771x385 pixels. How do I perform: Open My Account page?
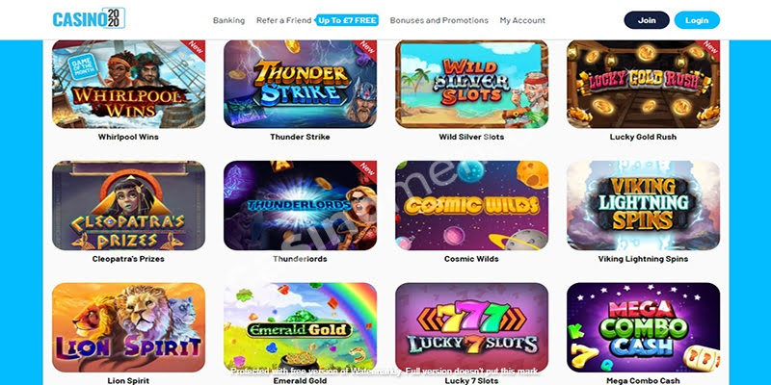(522, 20)
